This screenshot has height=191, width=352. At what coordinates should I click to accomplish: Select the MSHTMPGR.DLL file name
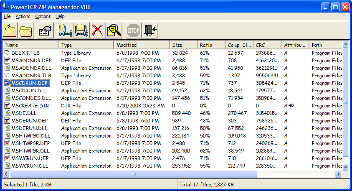click(30, 151)
